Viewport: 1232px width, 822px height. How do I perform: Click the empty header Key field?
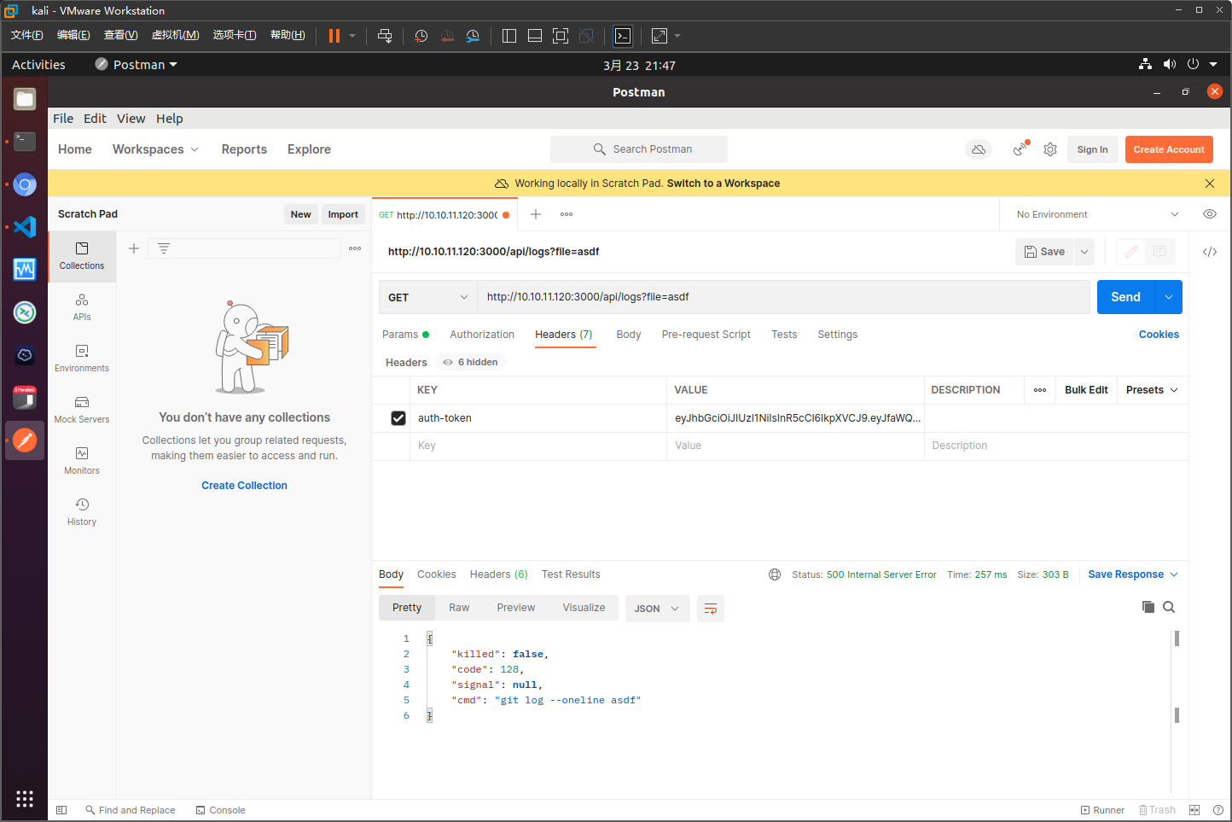tap(539, 446)
